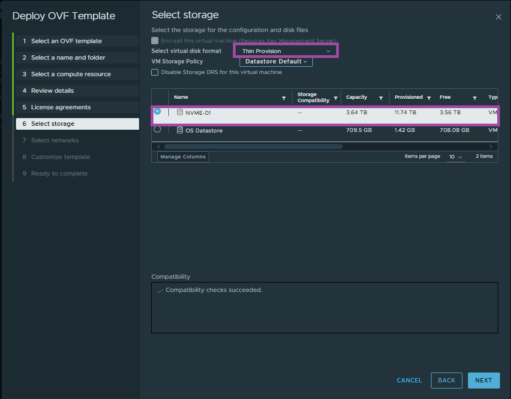The height and width of the screenshot is (399, 511).
Task: Expand the VM Storage Policy dropdown
Action: [276, 62]
